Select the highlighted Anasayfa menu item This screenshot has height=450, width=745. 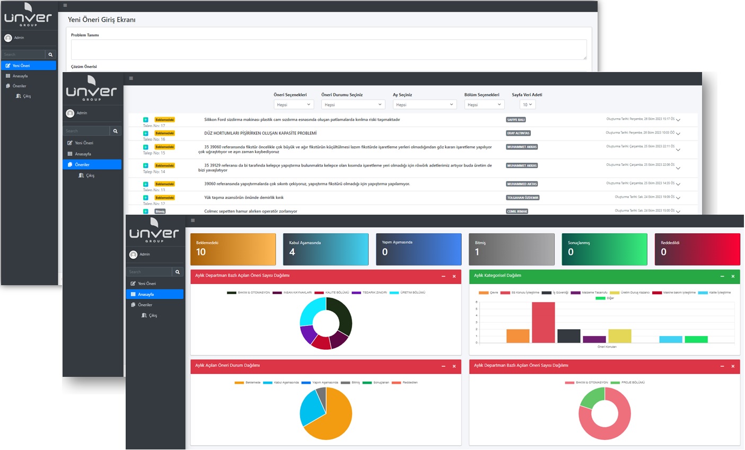coord(155,294)
